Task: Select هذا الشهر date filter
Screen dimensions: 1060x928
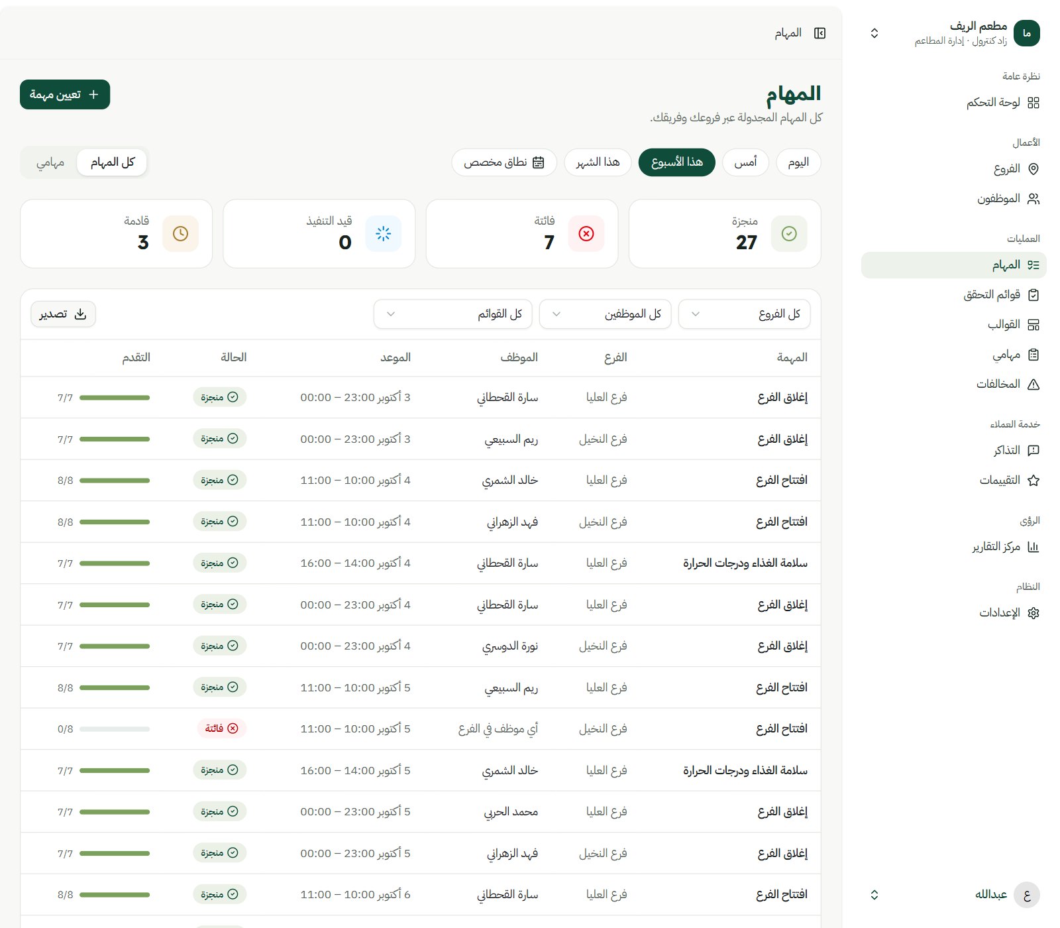Action: coord(598,162)
